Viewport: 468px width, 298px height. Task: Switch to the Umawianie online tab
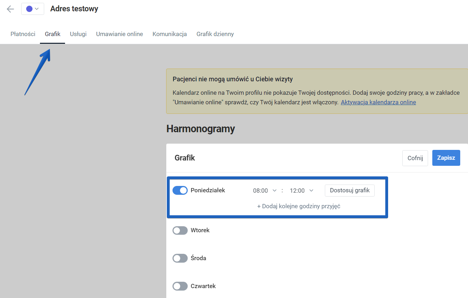point(119,34)
